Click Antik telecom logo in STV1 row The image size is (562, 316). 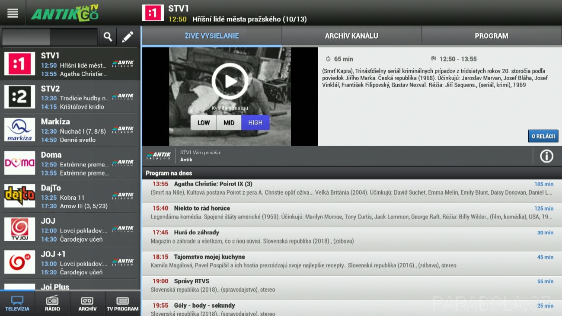(x=123, y=64)
